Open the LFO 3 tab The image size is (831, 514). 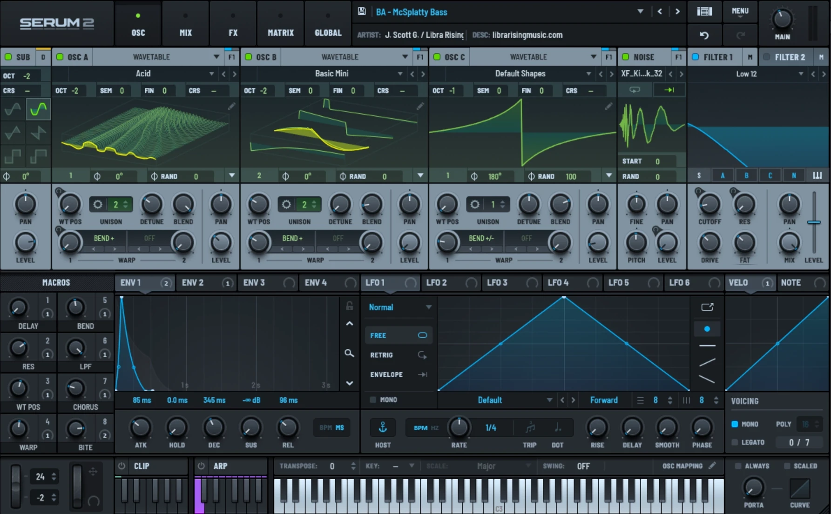[496, 282]
